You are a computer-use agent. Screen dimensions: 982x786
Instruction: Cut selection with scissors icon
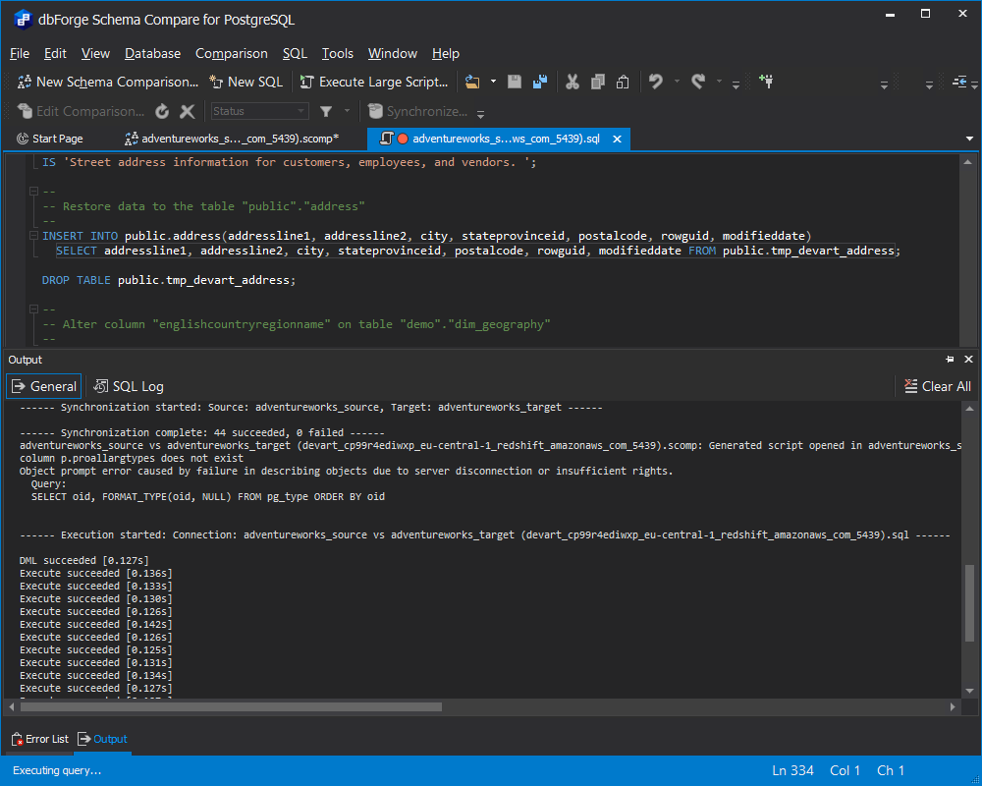coord(573,82)
